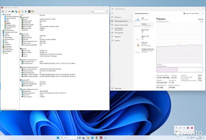Screen dimensions: 206x140
Task: Open the AIDA64 three-dot options menu
Action: pos(107,11)
